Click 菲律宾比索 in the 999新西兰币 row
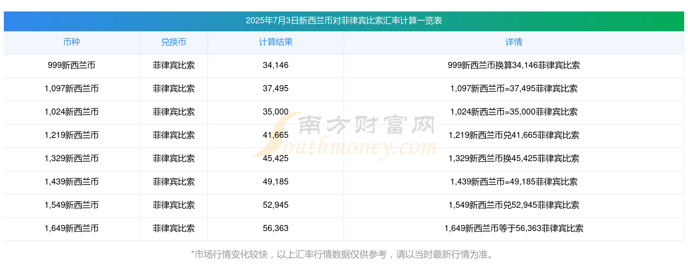This screenshot has height=275, width=688. [174, 65]
